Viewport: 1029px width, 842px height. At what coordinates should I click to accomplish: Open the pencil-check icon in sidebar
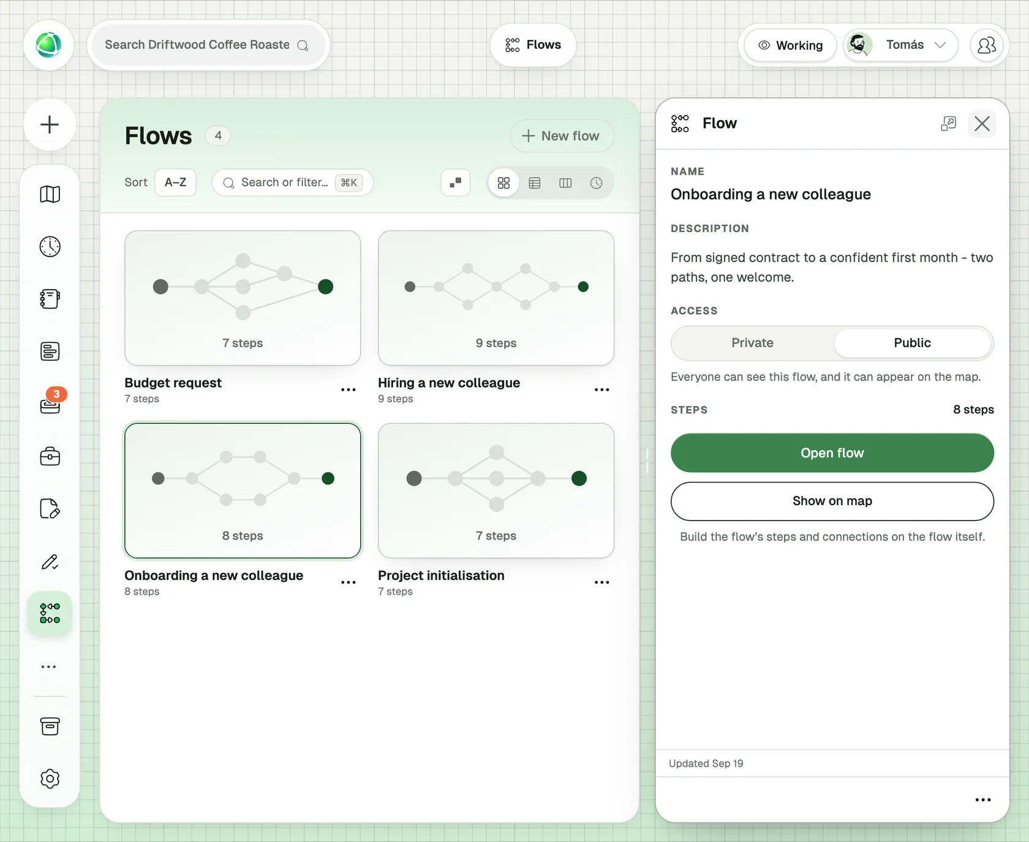pos(50,562)
